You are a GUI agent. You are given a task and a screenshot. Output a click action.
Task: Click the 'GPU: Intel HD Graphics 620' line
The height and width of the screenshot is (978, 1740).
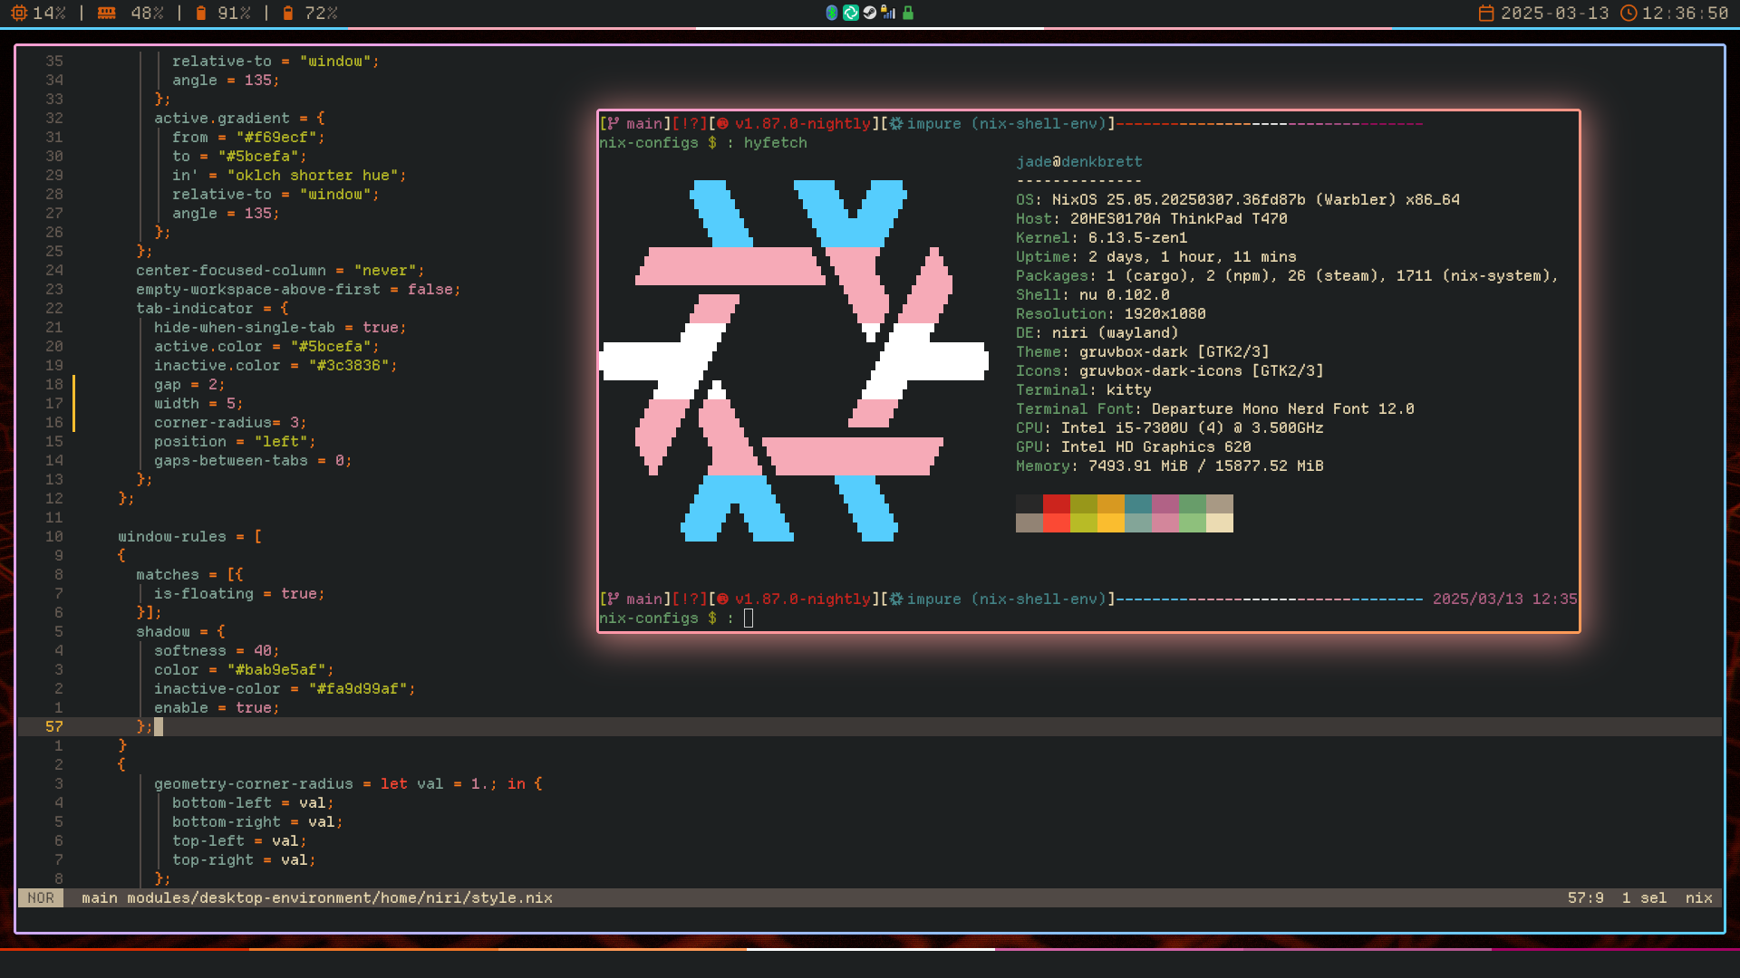[1134, 446]
